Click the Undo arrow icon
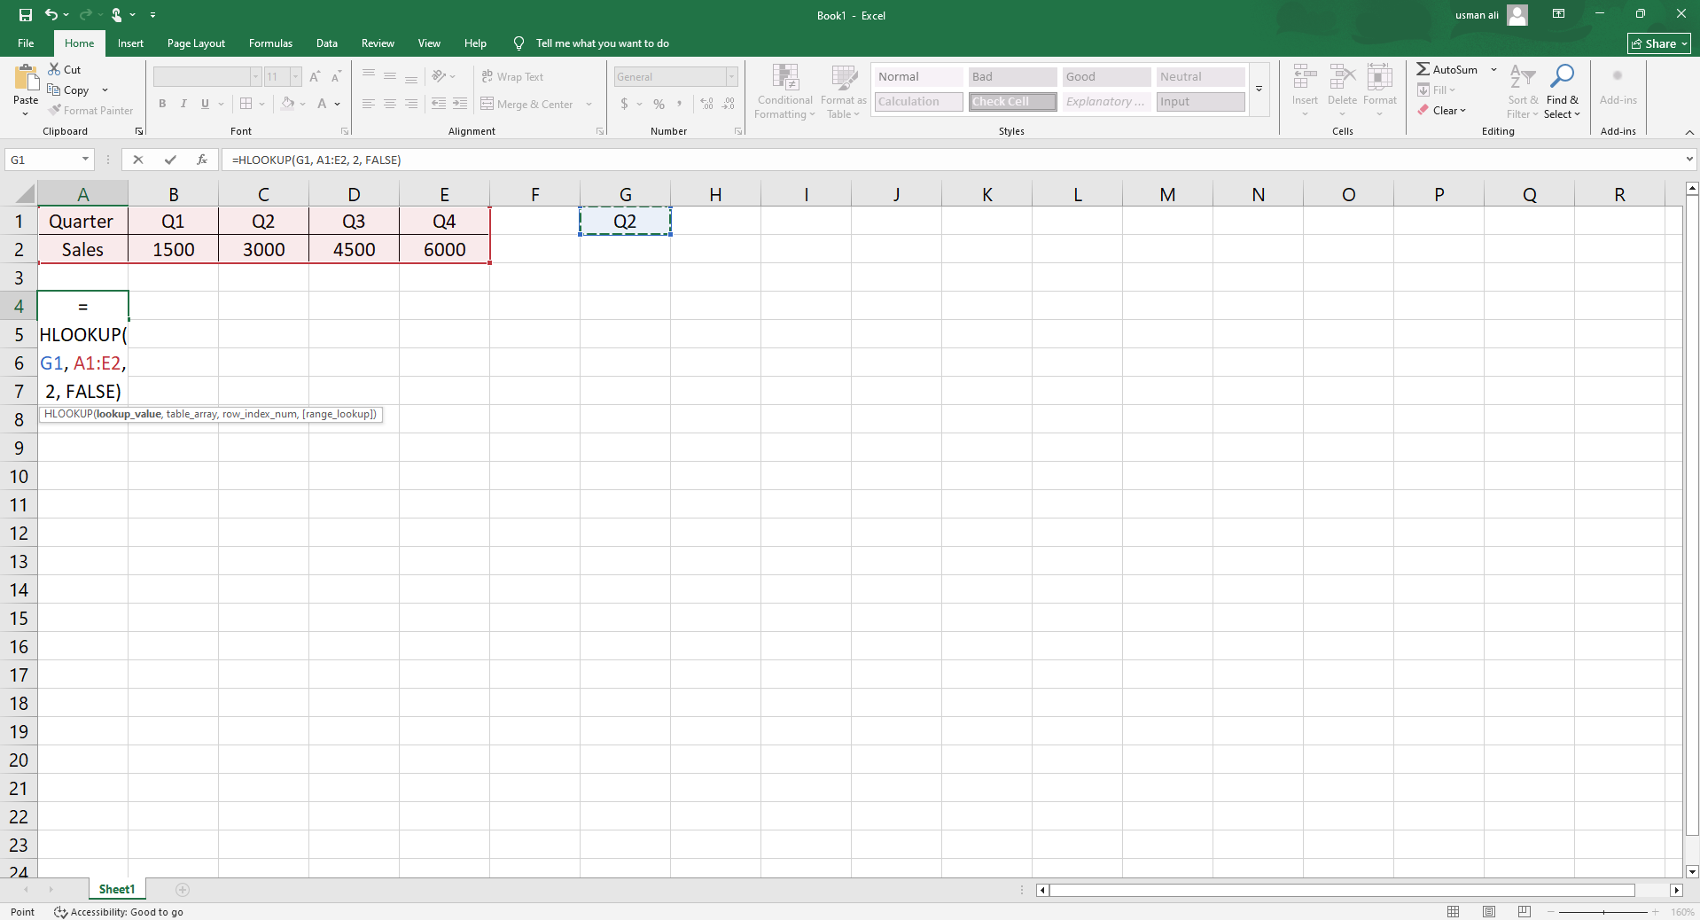1700x920 pixels. [x=51, y=15]
